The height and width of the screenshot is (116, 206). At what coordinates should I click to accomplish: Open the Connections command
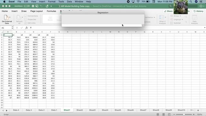pyautogui.click(x=31, y=16)
